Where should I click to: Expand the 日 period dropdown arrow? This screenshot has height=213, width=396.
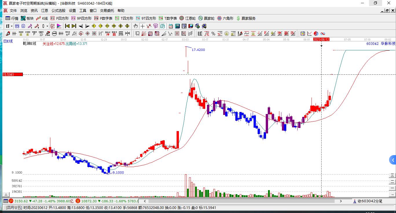(12, 26)
